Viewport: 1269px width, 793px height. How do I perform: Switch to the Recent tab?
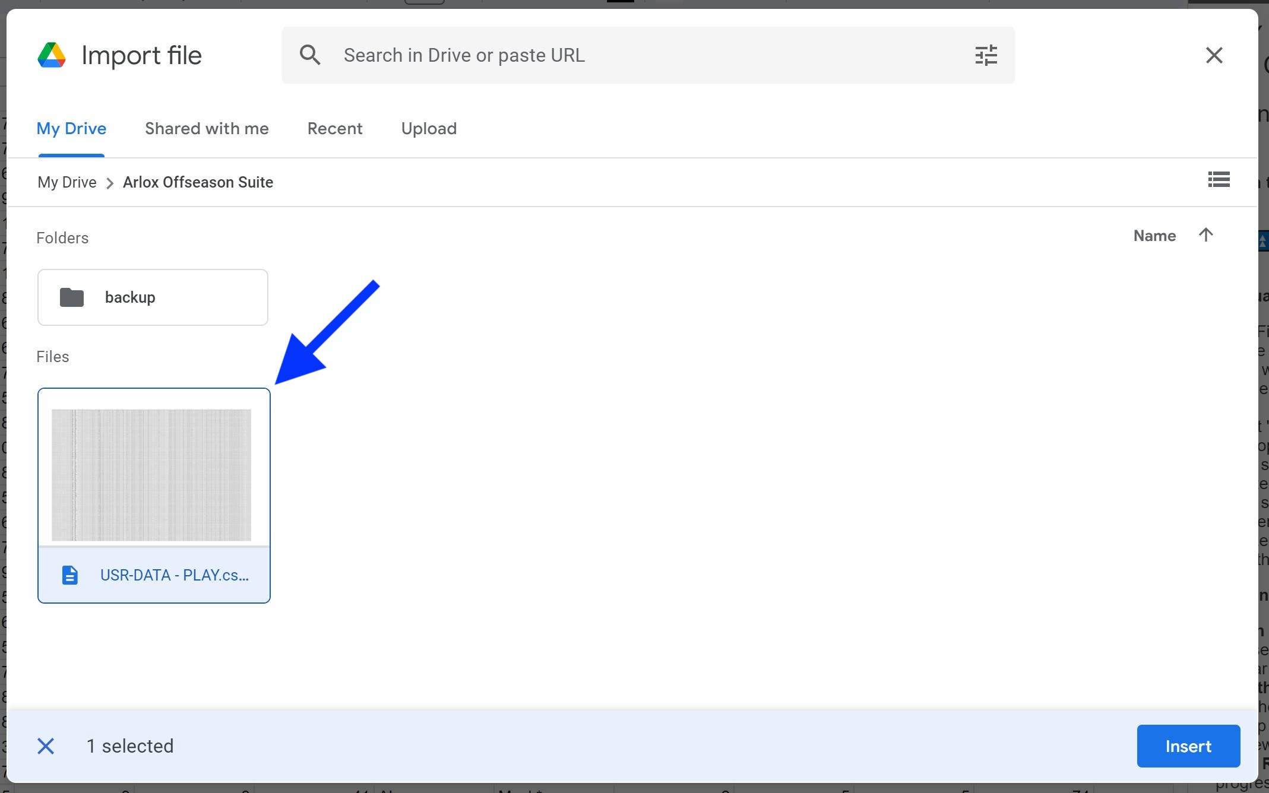[x=335, y=129]
